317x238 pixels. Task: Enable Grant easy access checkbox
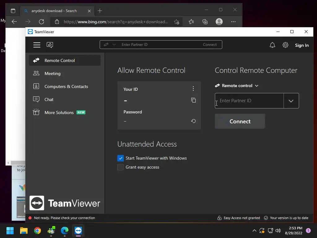pos(120,167)
